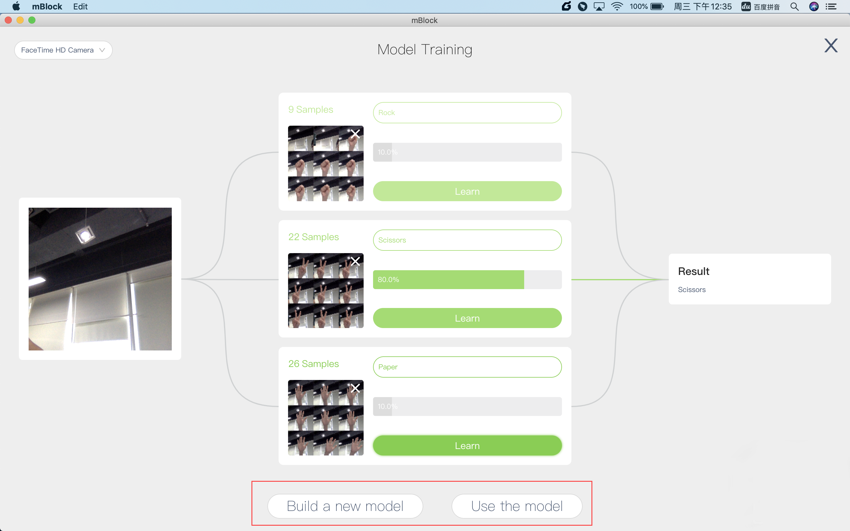Screen dimensions: 850x531
Task: Click the mBlock application menu
Action: coord(46,7)
